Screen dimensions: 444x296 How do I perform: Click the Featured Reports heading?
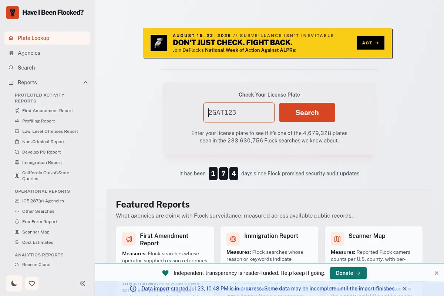[x=153, y=205]
